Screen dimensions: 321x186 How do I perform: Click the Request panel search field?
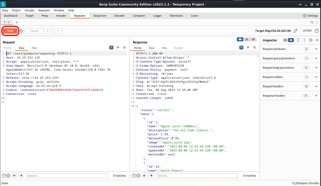click(x=67, y=176)
